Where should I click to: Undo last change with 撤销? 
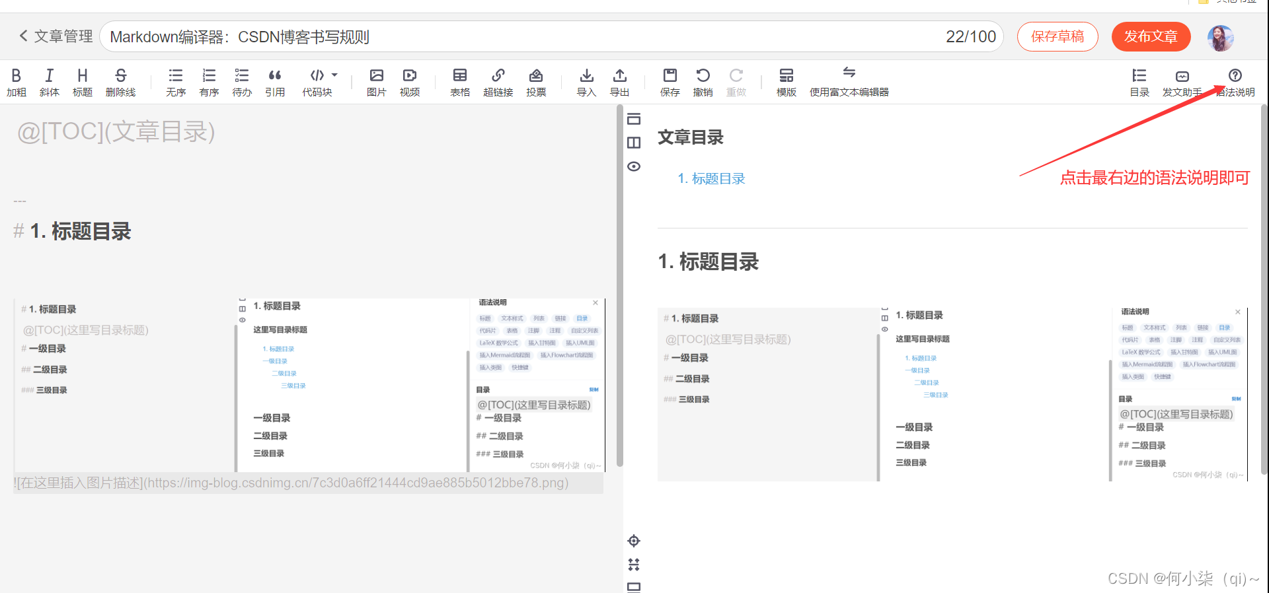click(703, 83)
